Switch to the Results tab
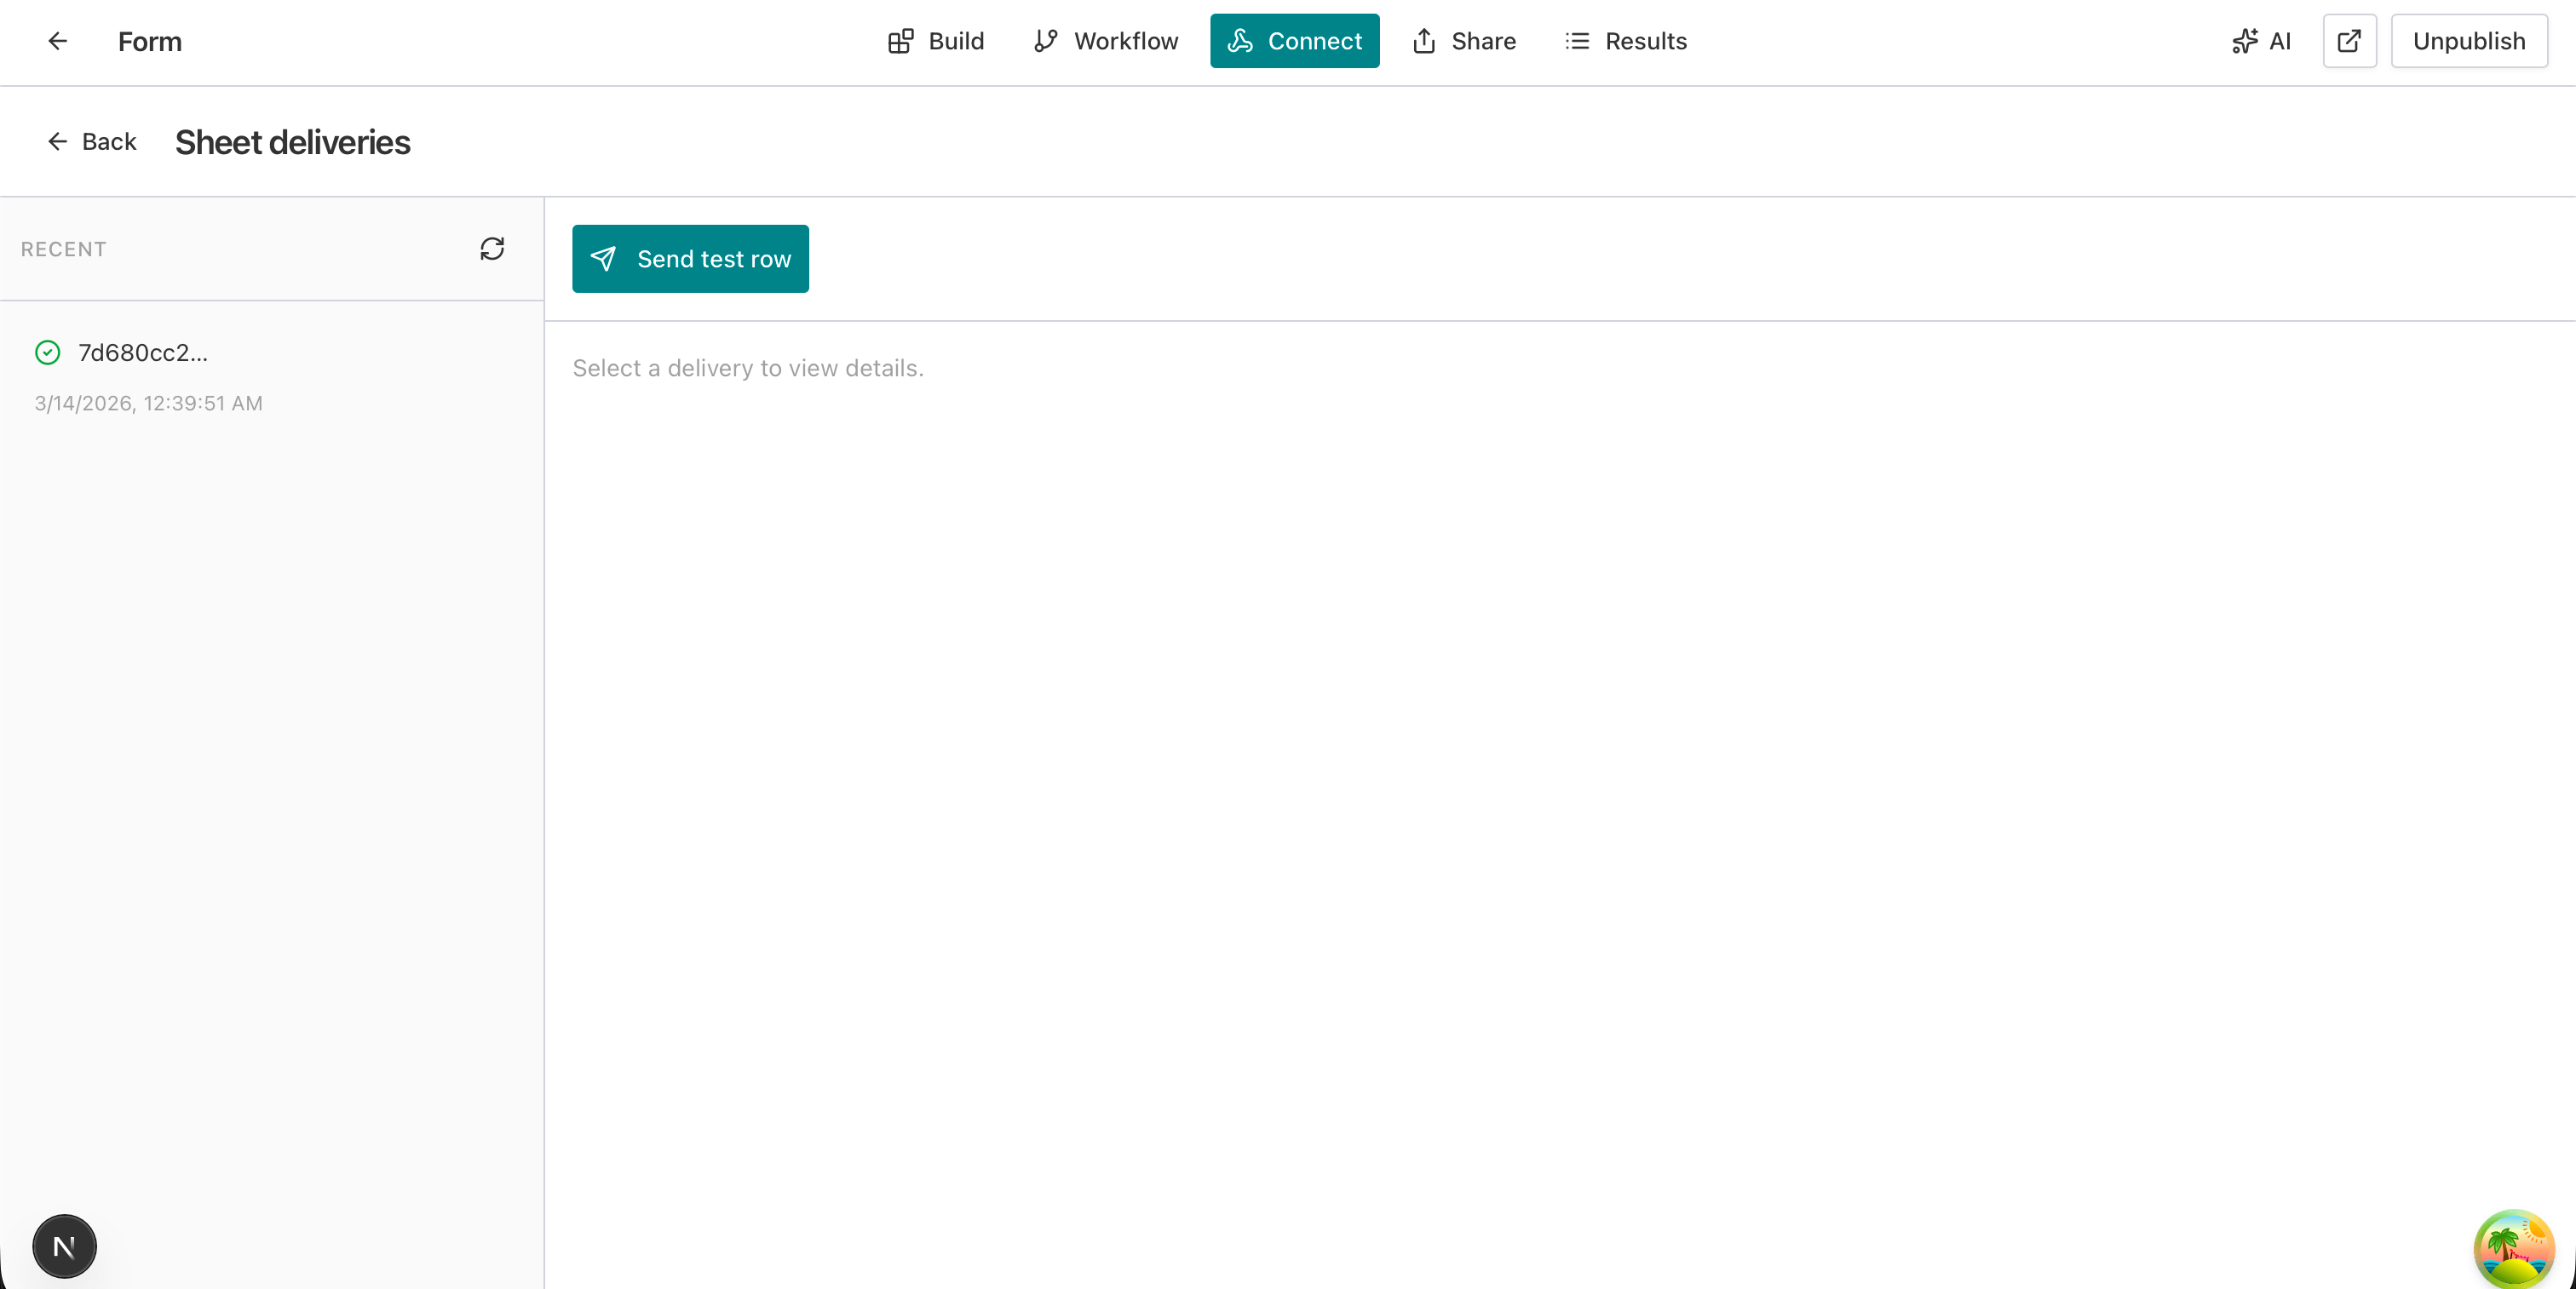Image resolution: width=2576 pixels, height=1289 pixels. (x=1626, y=41)
